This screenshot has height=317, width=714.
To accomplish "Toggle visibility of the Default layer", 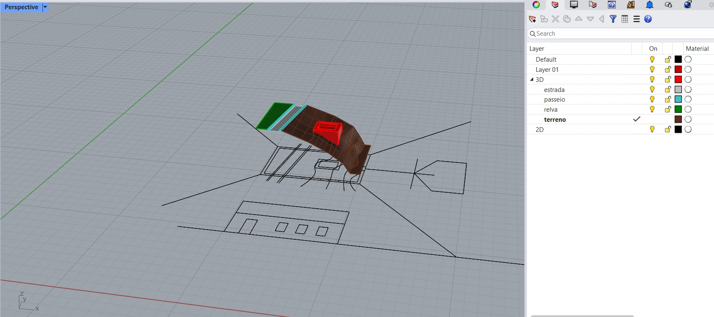I will point(652,59).
